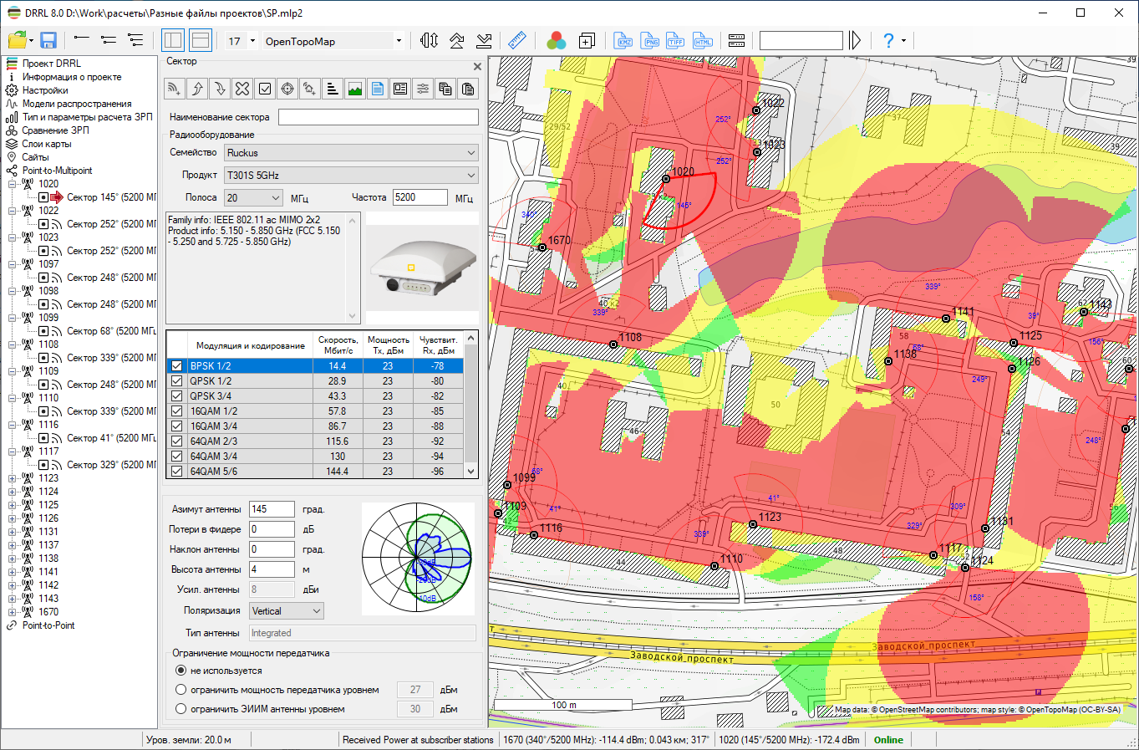Close the Сектор panel
The width and height of the screenshot is (1139, 750).
[x=477, y=66]
